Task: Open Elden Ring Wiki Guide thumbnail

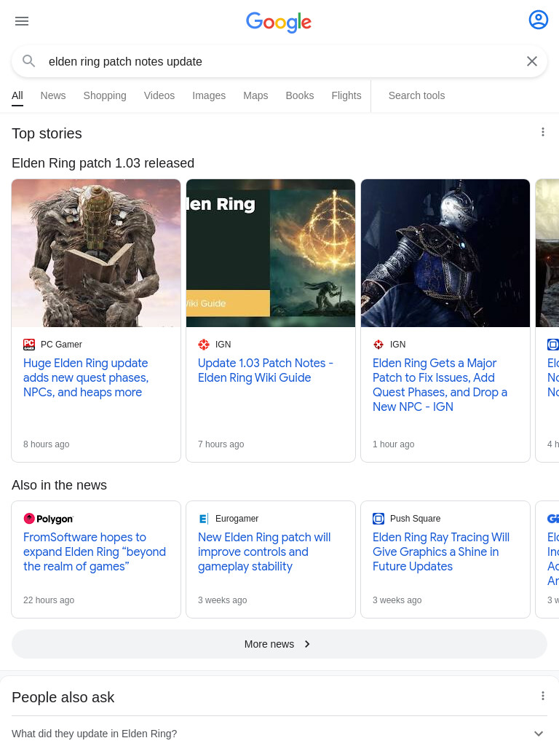Action: pyautogui.click(x=271, y=253)
